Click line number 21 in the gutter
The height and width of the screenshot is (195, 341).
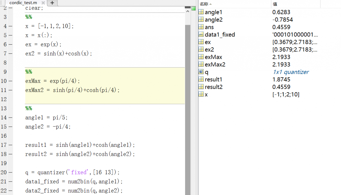click(x=3, y=181)
